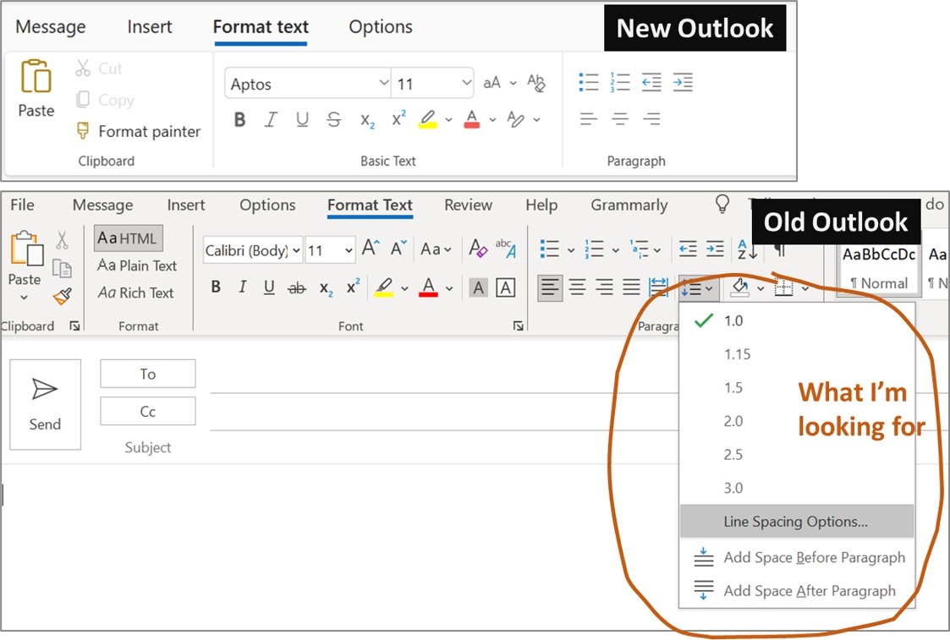
Task: Click character shading icon in Old Outlook
Action: point(479,287)
